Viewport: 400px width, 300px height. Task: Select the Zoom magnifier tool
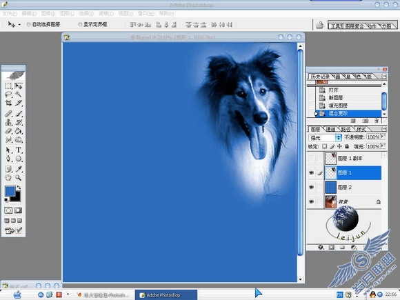[x=19, y=177]
